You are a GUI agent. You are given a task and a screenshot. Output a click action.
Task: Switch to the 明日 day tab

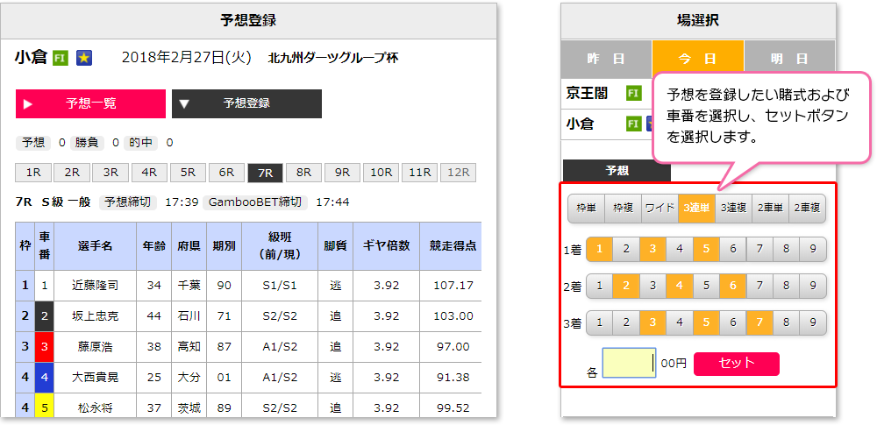pyautogui.click(x=789, y=59)
